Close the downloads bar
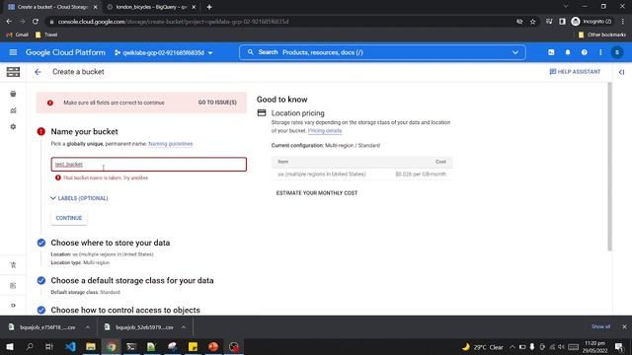 [x=624, y=326]
